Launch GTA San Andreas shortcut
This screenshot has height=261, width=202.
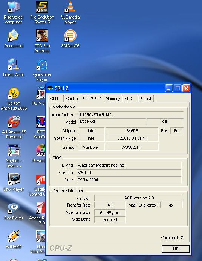[42, 36]
